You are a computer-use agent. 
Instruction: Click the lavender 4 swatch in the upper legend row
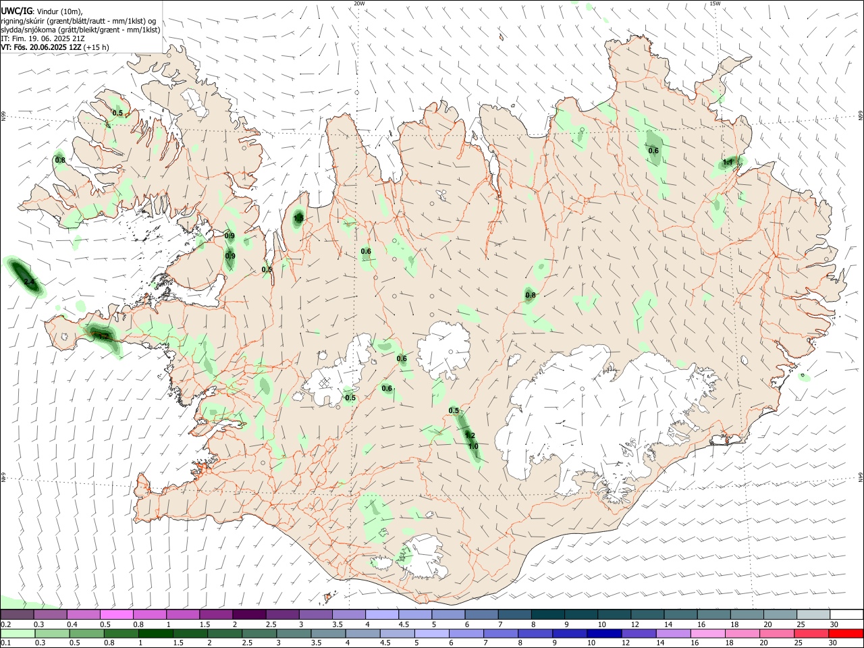coord(381,614)
